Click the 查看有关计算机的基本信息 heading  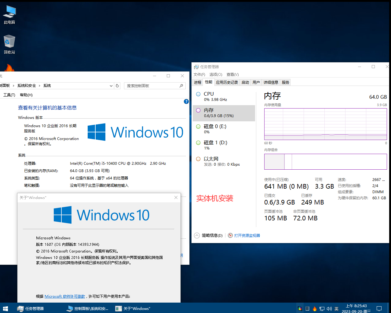coord(47,108)
